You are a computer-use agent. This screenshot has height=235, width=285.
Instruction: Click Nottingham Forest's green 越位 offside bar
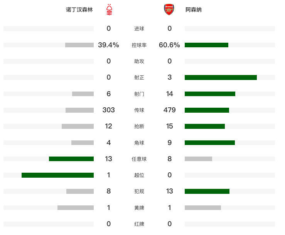(x=57, y=175)
